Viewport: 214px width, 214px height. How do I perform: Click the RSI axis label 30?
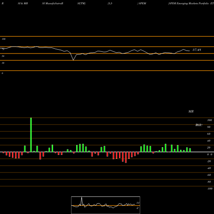[3, 63]
